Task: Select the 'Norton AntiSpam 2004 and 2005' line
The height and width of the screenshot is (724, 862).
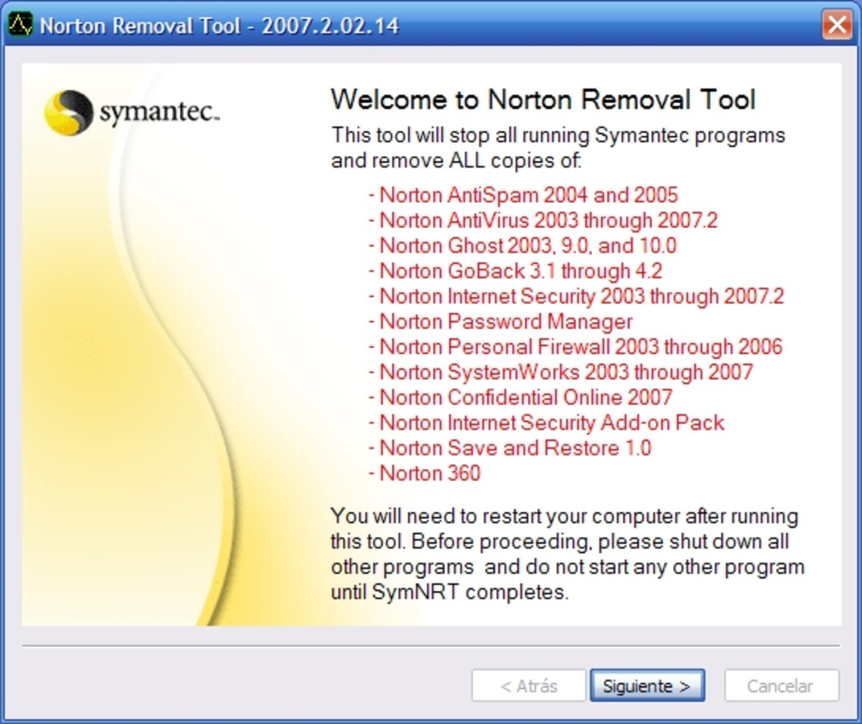Action: (x=523, y=195)
